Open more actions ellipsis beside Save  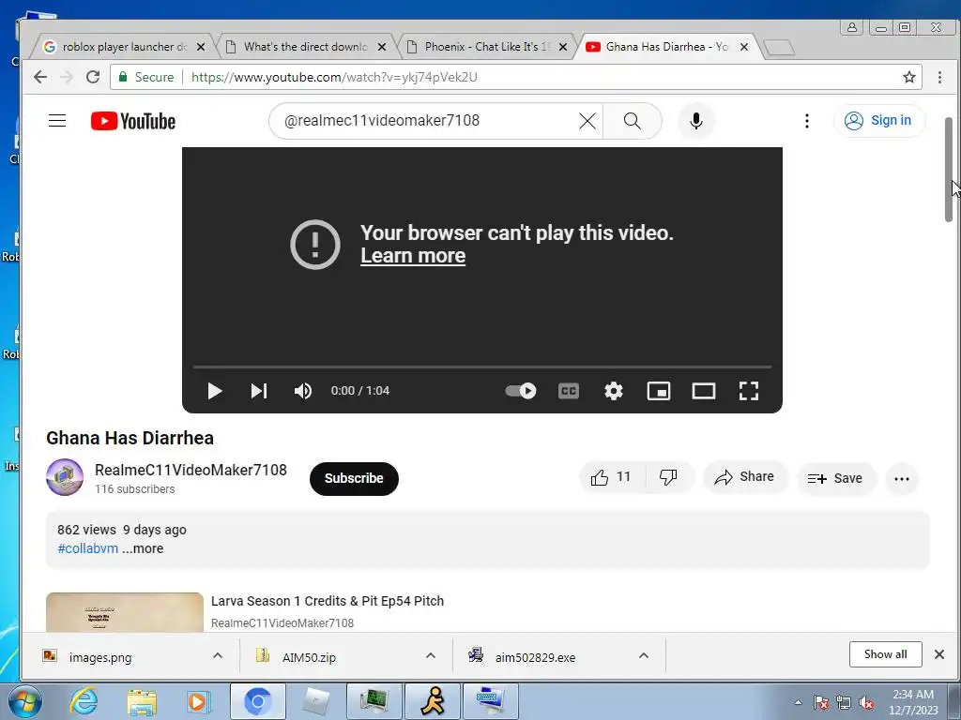pos(902,479)
